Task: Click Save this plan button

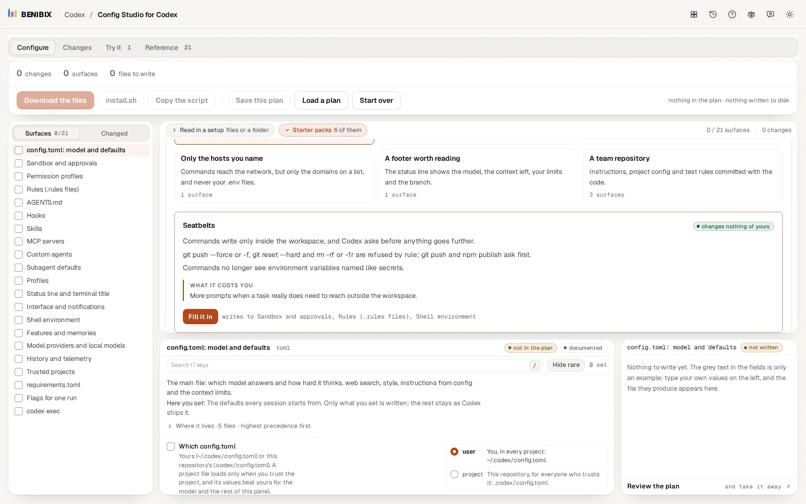Action: pyautogui.click(x=259, y=100)
